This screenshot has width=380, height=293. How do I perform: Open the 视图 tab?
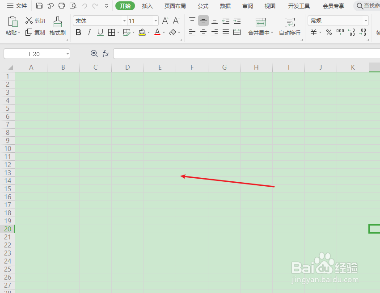point(270,6)
